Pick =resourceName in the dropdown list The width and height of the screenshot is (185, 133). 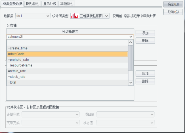pos(67,65)
